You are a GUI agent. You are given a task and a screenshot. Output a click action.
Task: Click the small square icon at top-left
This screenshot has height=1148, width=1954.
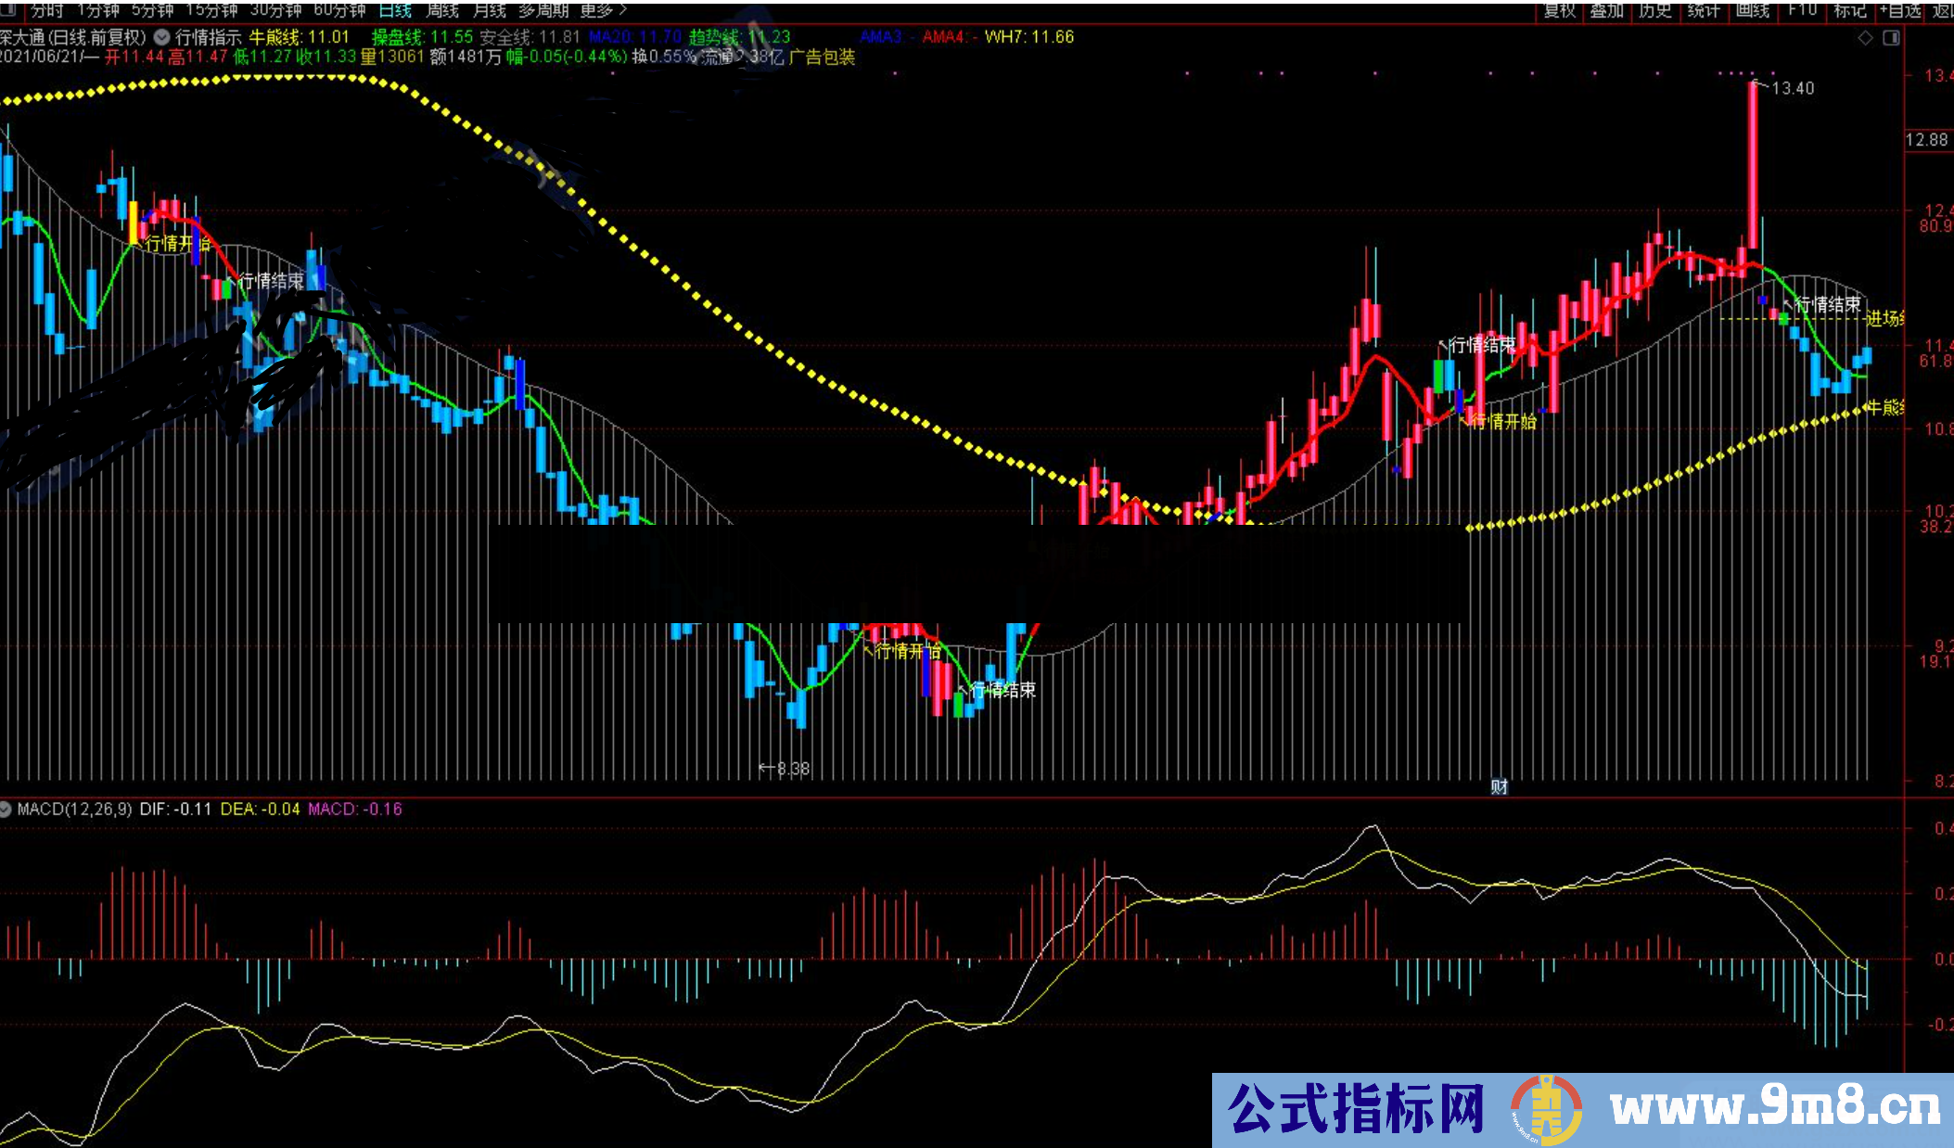[7, 9]
